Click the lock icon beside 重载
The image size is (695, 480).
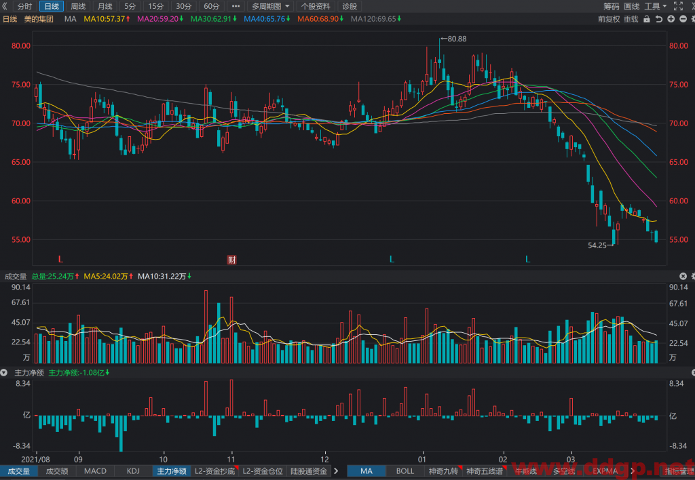[x=647, y=19]
